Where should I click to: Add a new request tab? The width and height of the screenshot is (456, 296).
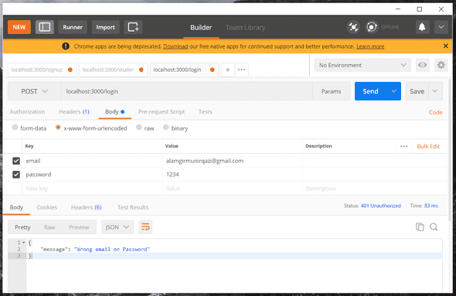(228, 70)
